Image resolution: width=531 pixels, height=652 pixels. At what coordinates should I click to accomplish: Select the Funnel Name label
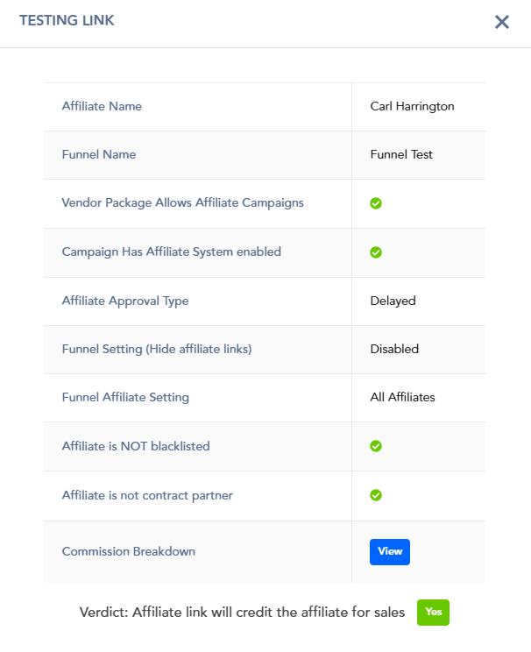[99, 155]
